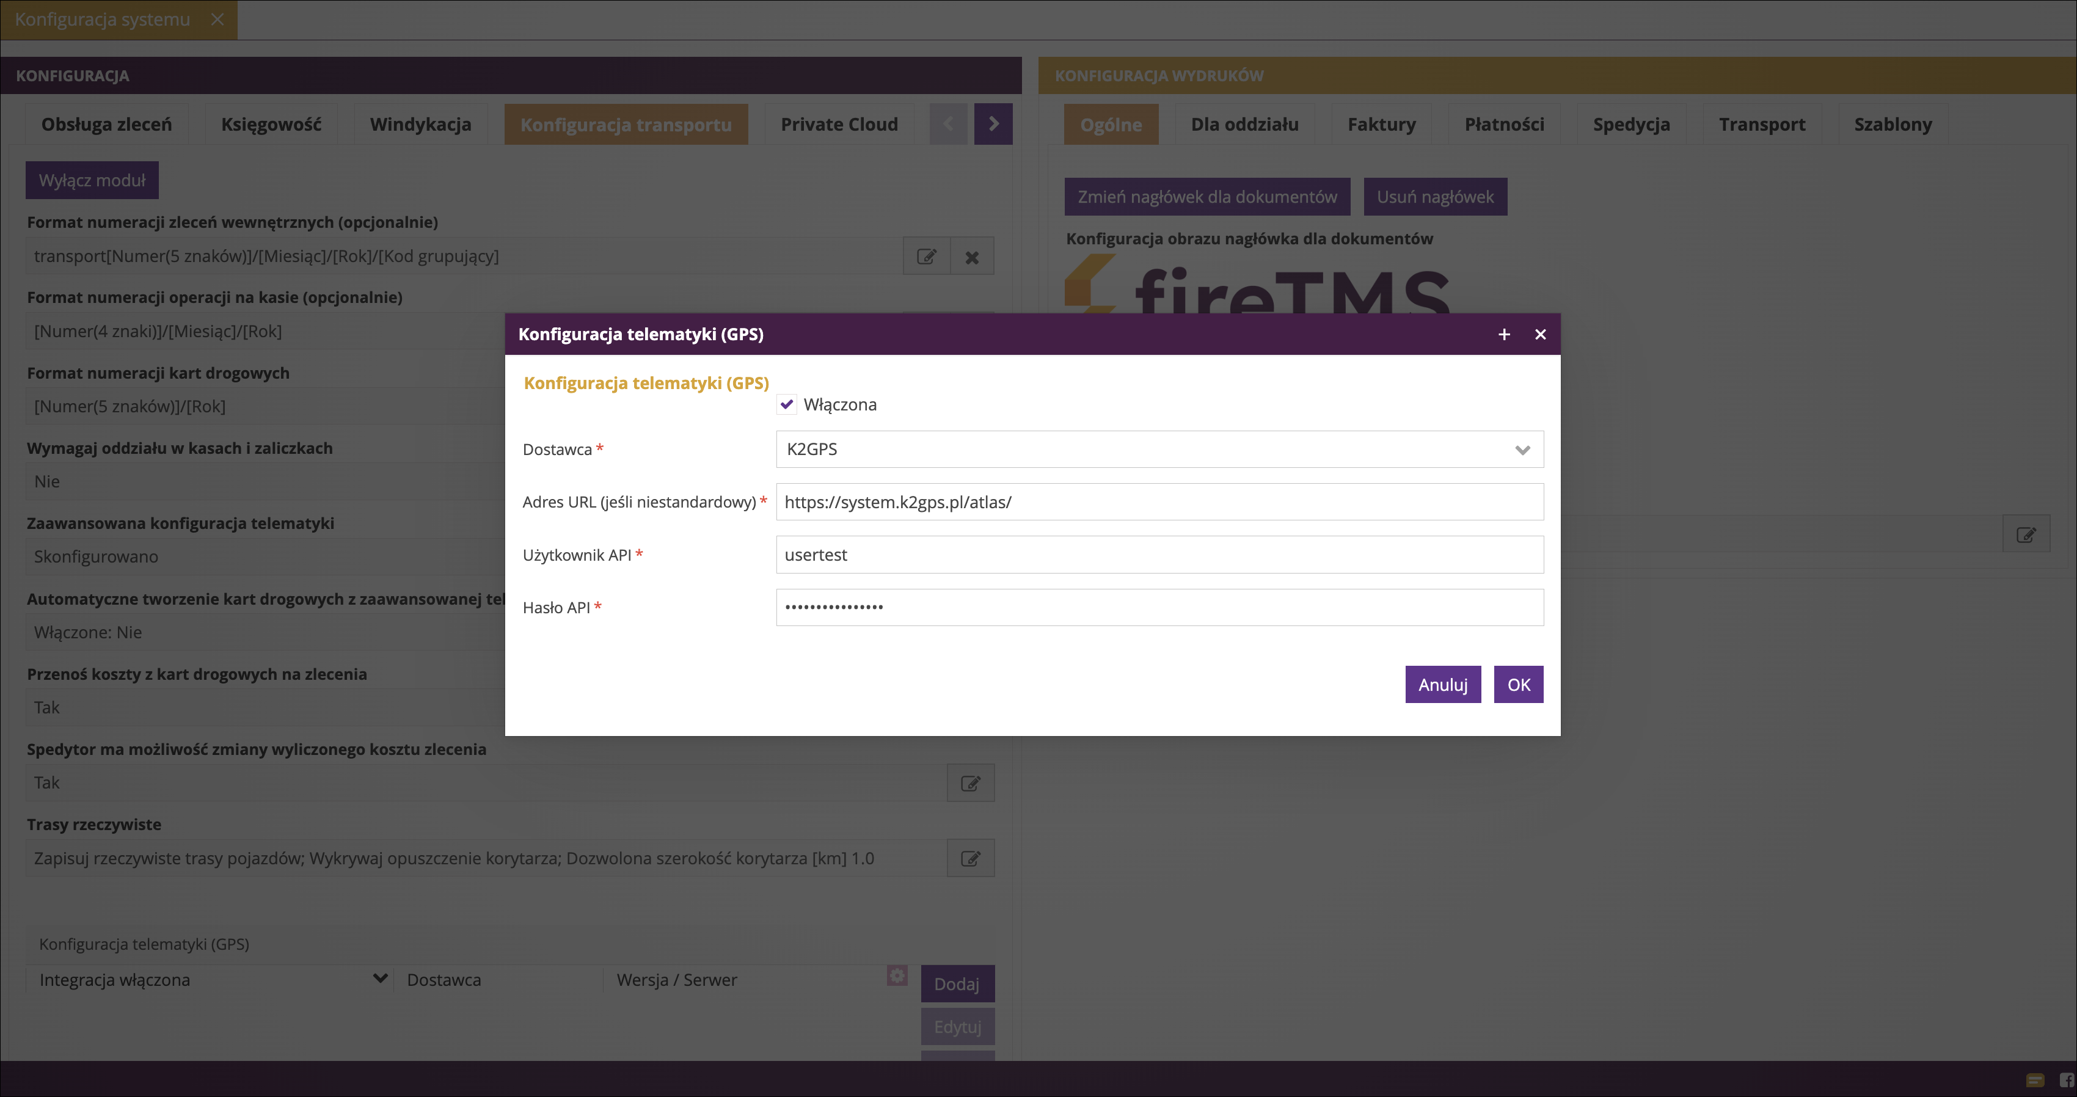Viewport: 2077px width, 1097px height.
Task: Click the Wersja / Serwer column header
Action: [744, 980]
